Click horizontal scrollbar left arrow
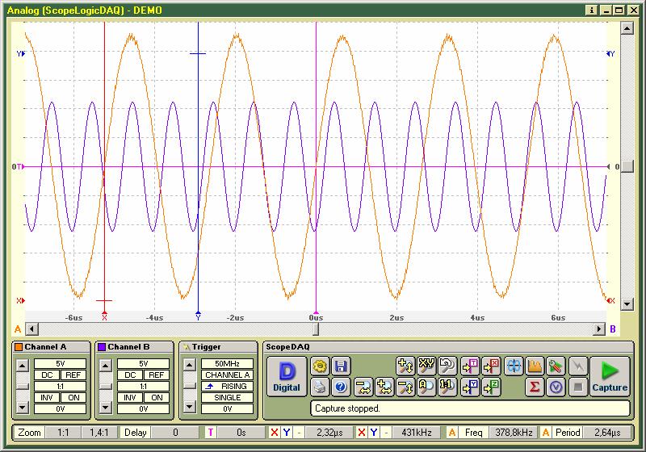Image resolution: width=646 pixels, height=452 pixels. [32, 329]
